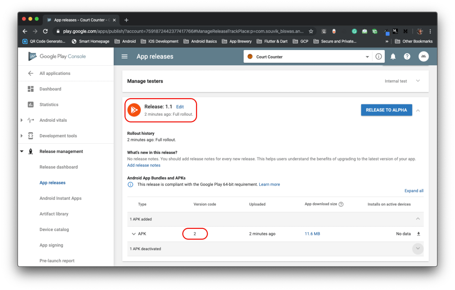Click the Dashboard icon in sidebar
455x290 pixels.
(x=31, y=89)
